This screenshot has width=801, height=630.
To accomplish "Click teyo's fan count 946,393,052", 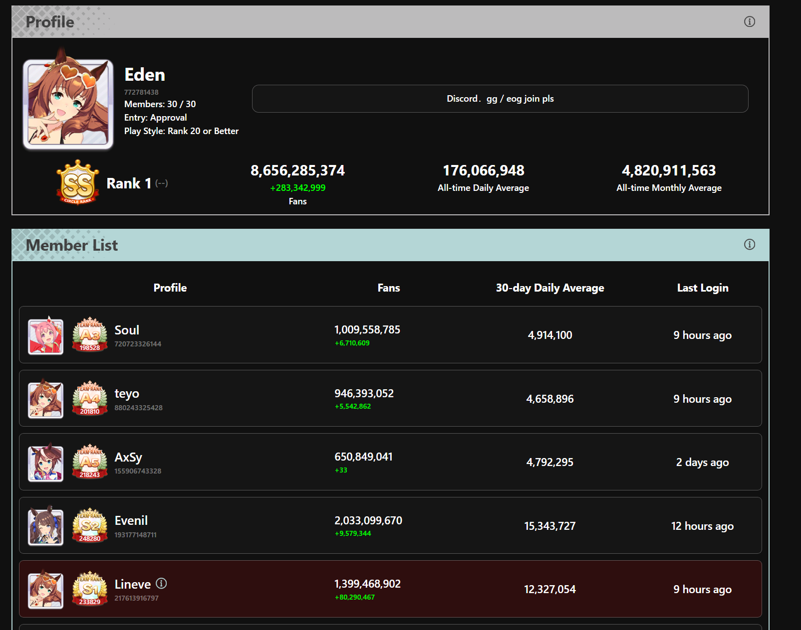I will 364,393.
